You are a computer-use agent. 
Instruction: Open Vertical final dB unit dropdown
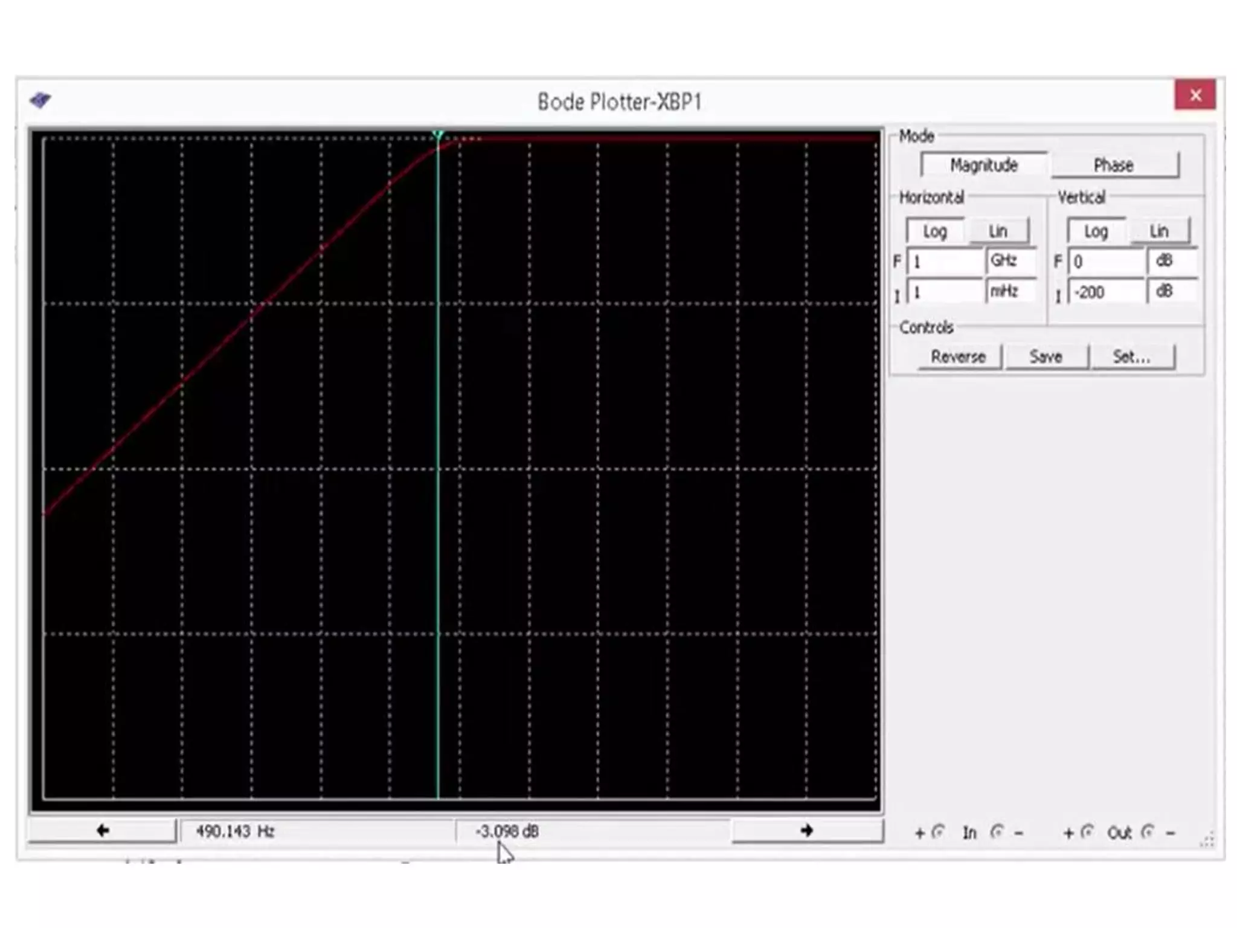[x=1172, y=261]
